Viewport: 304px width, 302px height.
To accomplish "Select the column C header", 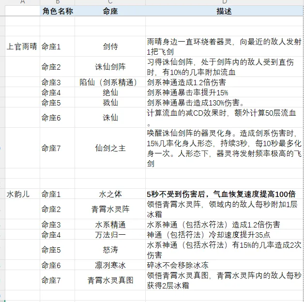I will (110, 2).
